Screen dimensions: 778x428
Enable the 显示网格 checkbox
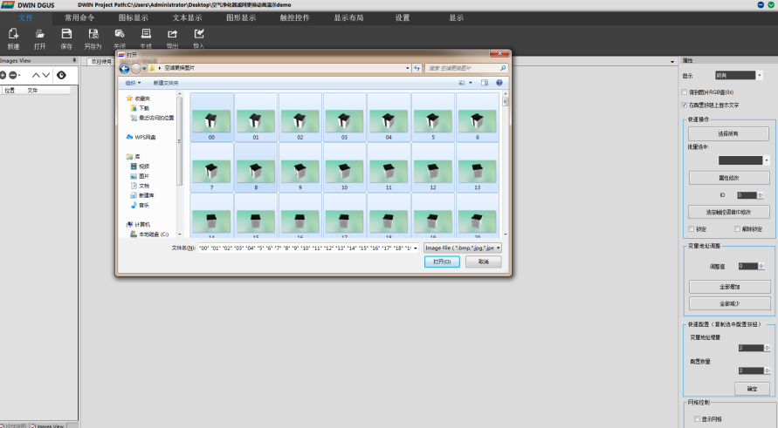click(x=696, y=419)
